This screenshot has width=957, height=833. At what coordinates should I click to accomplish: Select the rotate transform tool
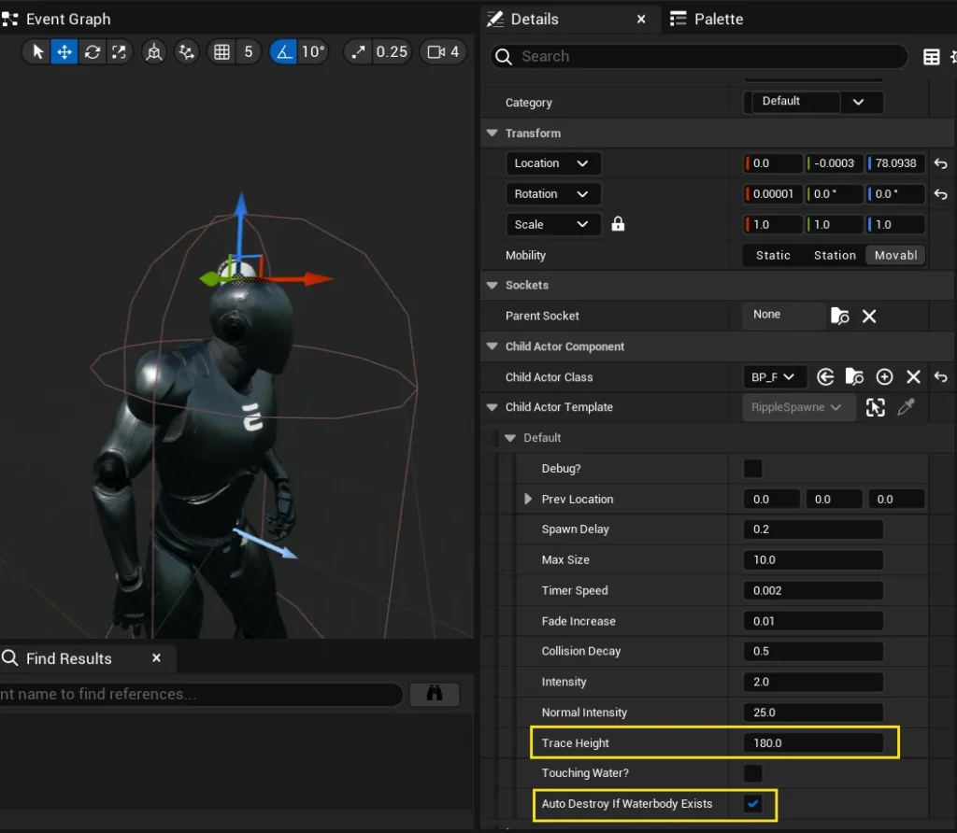[92, 52]
